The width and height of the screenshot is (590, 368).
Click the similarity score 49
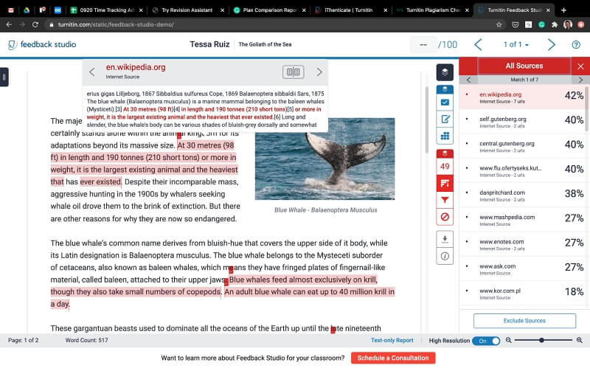pyautogui.click(x=445, y=167)
